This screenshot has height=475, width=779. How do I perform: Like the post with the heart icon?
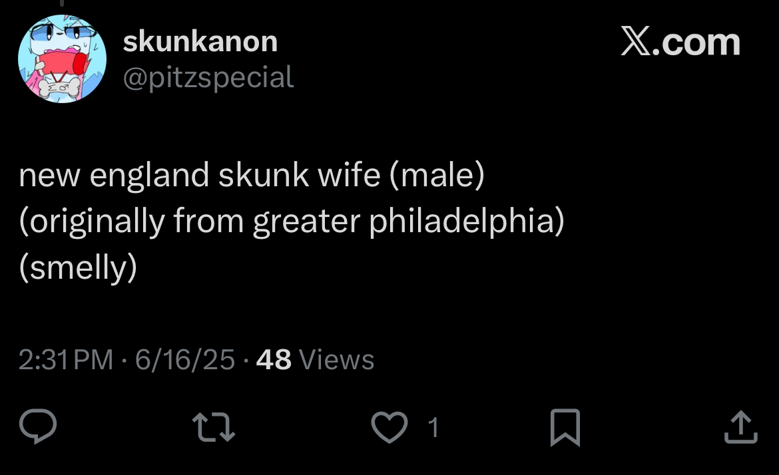(389, 427)
